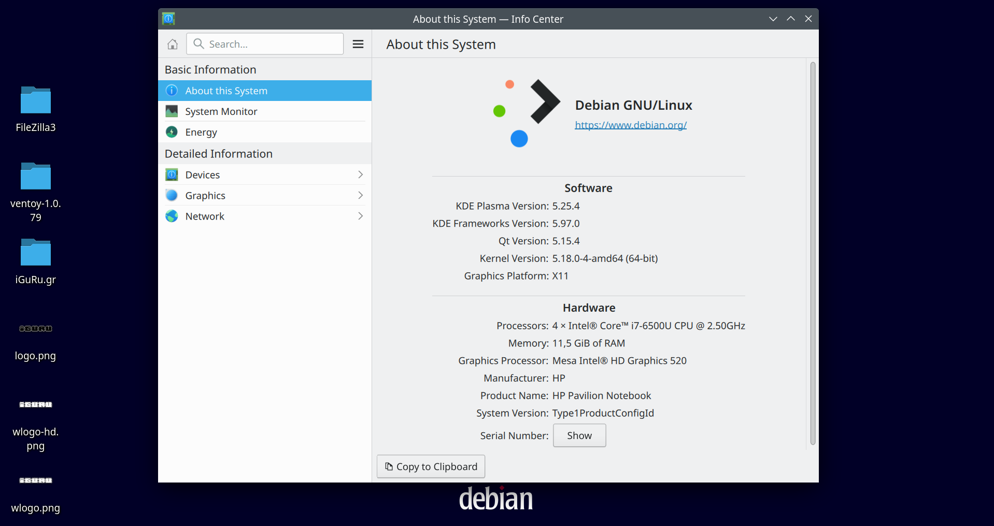Click Graphics Platform value X11
Image resolution: width=994 pixels, height=526 pixels.
pyautogui.click(x=560, y=276)
